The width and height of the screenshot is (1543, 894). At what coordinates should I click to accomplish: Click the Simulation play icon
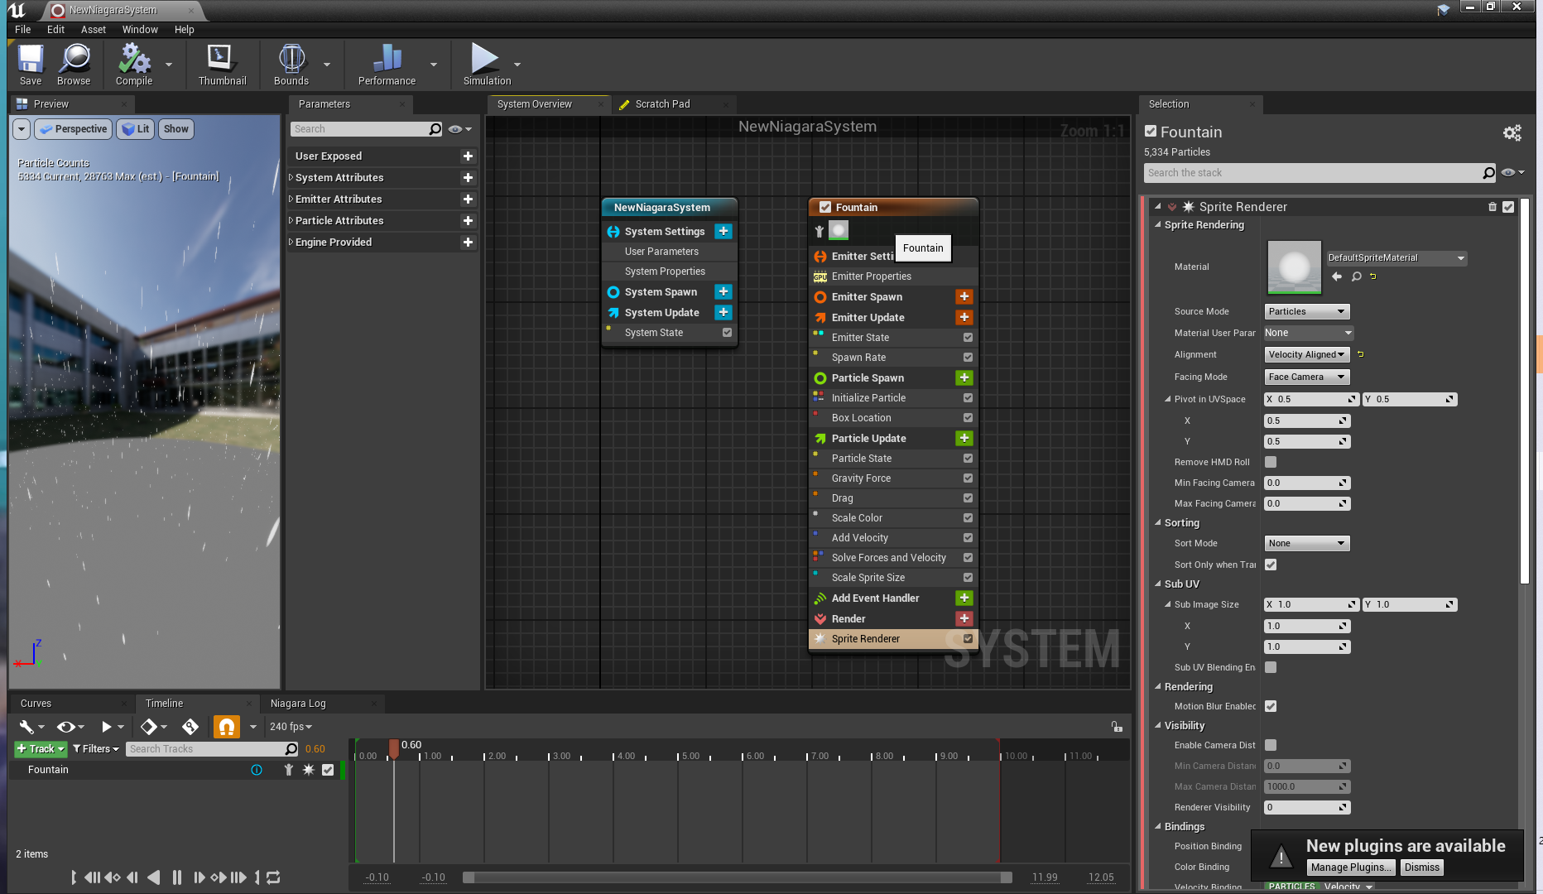click(487, 64)
